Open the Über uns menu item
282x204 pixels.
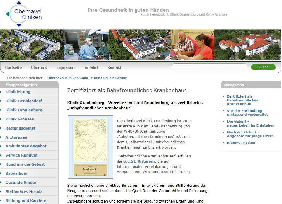[39, 67]
